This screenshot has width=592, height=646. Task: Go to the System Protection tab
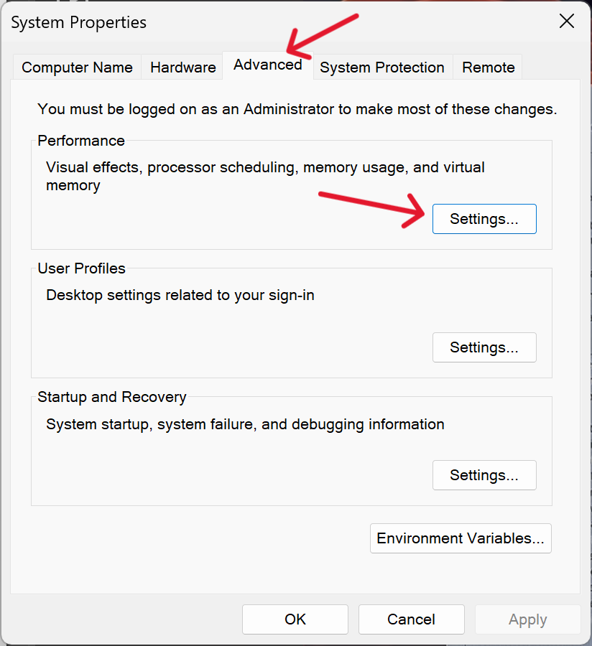(382, 67)
